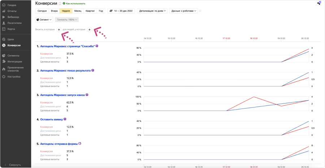Open goal Автоцель Марквиз: страница Спасибо
The height and width of the screenshot is (168, 325).
point(68,47)
